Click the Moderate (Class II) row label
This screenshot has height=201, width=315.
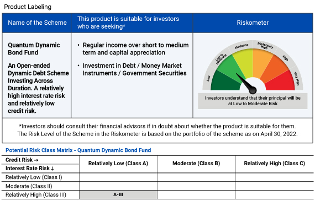29,186
